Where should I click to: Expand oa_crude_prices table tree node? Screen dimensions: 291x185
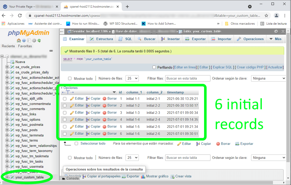(x=7, y=67)
